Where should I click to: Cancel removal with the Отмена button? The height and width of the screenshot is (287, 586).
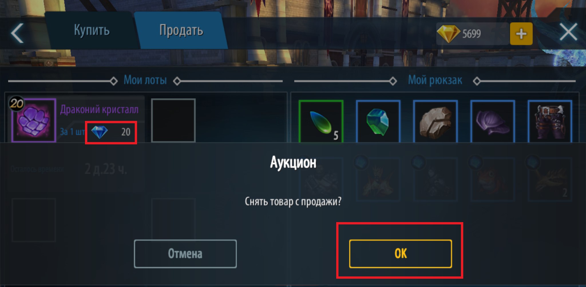185,254
